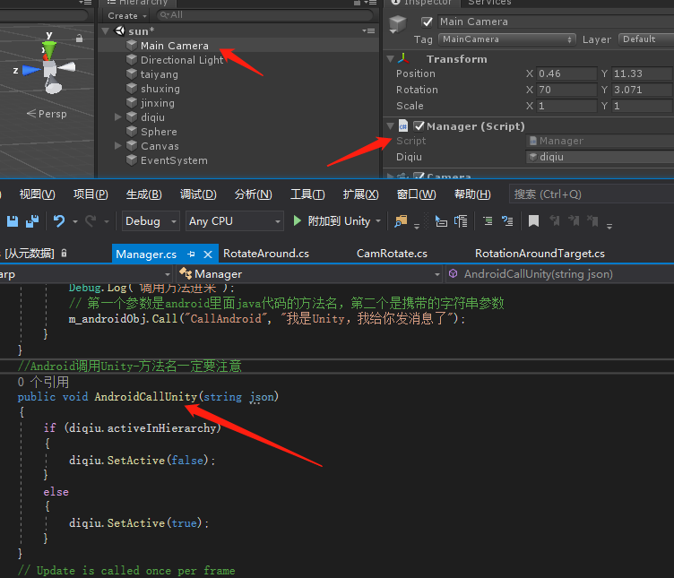Click the 附加到 Unity attach button
Screen dimensions: 674x578
point(333,220)
